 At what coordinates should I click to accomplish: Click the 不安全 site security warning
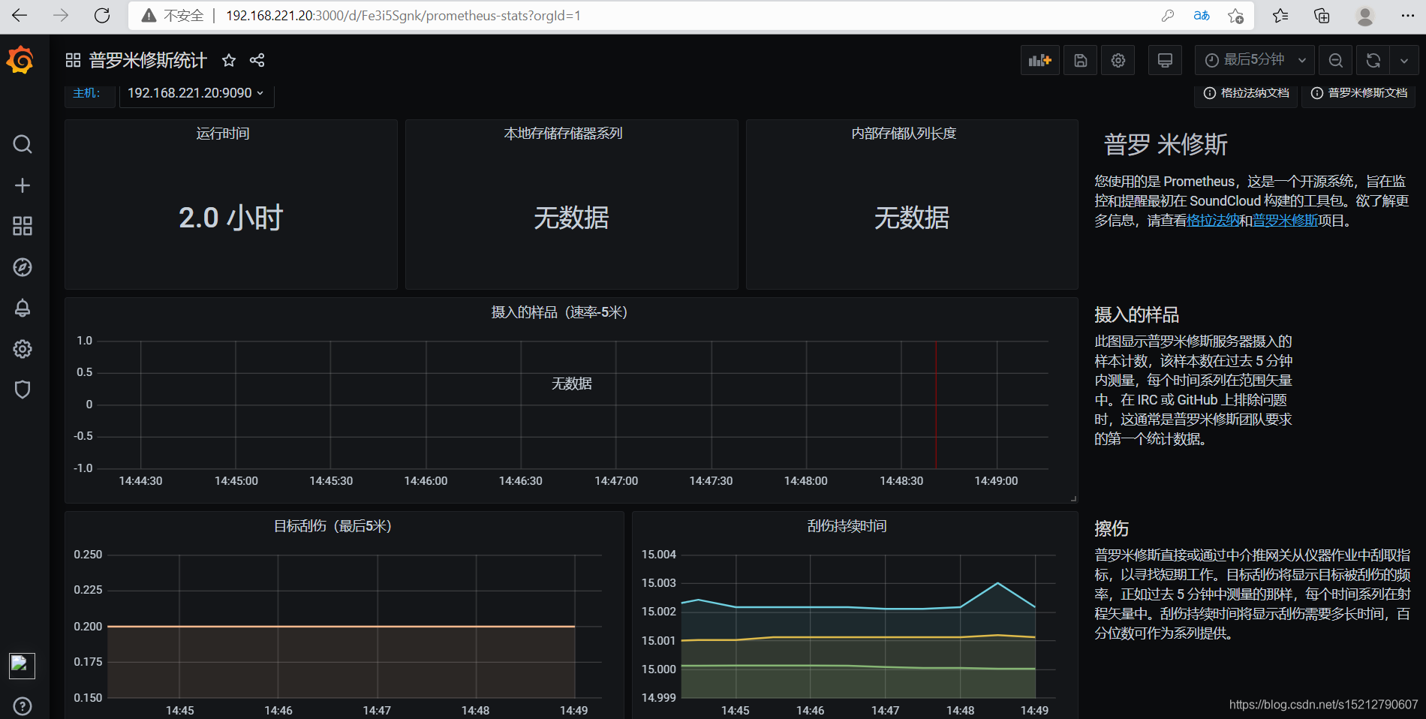173,16
